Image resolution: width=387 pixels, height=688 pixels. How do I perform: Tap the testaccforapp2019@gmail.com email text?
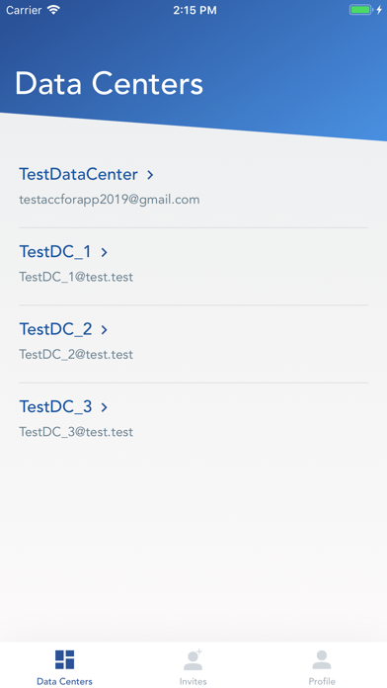[110, 200]
